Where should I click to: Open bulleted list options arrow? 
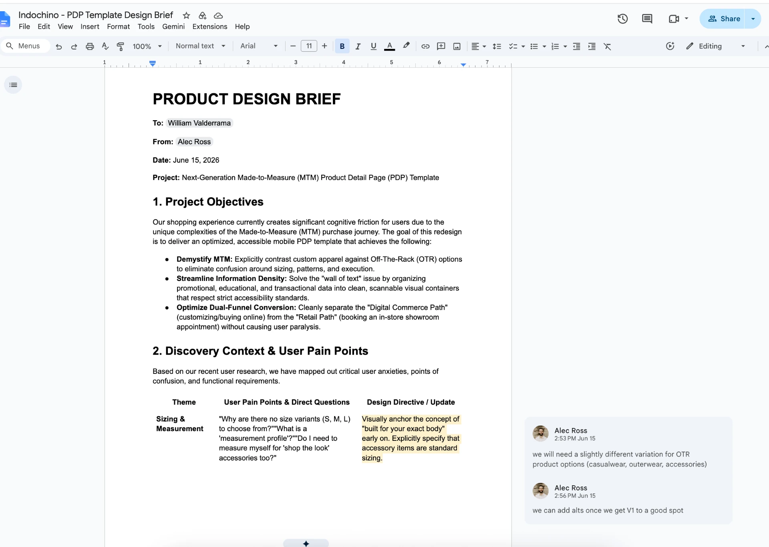click(544, 46)
